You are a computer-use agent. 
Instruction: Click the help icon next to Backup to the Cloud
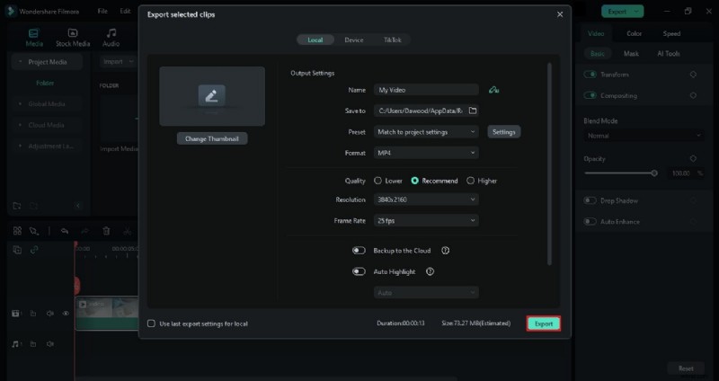(x=445, y=251)
